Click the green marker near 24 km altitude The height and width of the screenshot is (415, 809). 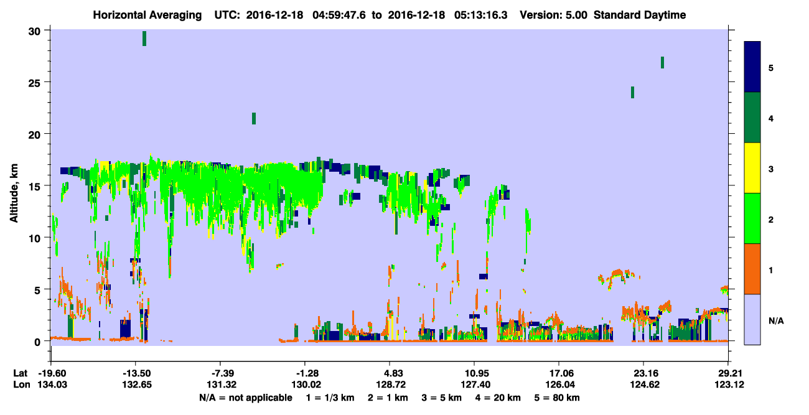tap(632, 92)
